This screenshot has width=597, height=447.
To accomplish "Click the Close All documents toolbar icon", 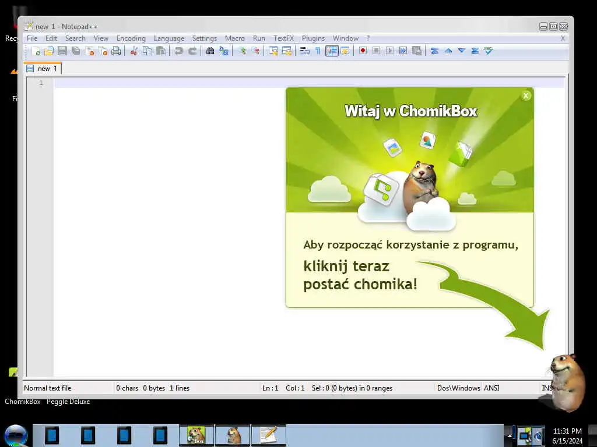I will [x=103, y=51].
